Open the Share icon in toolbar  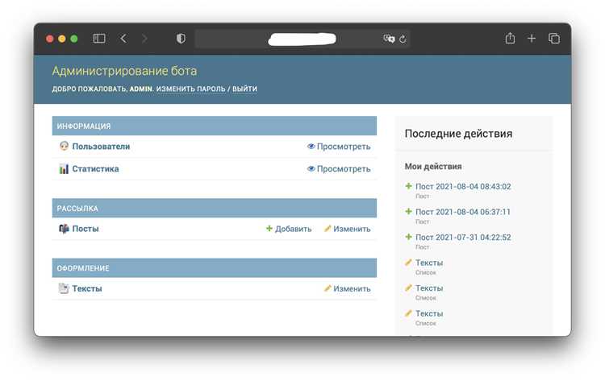510,38
